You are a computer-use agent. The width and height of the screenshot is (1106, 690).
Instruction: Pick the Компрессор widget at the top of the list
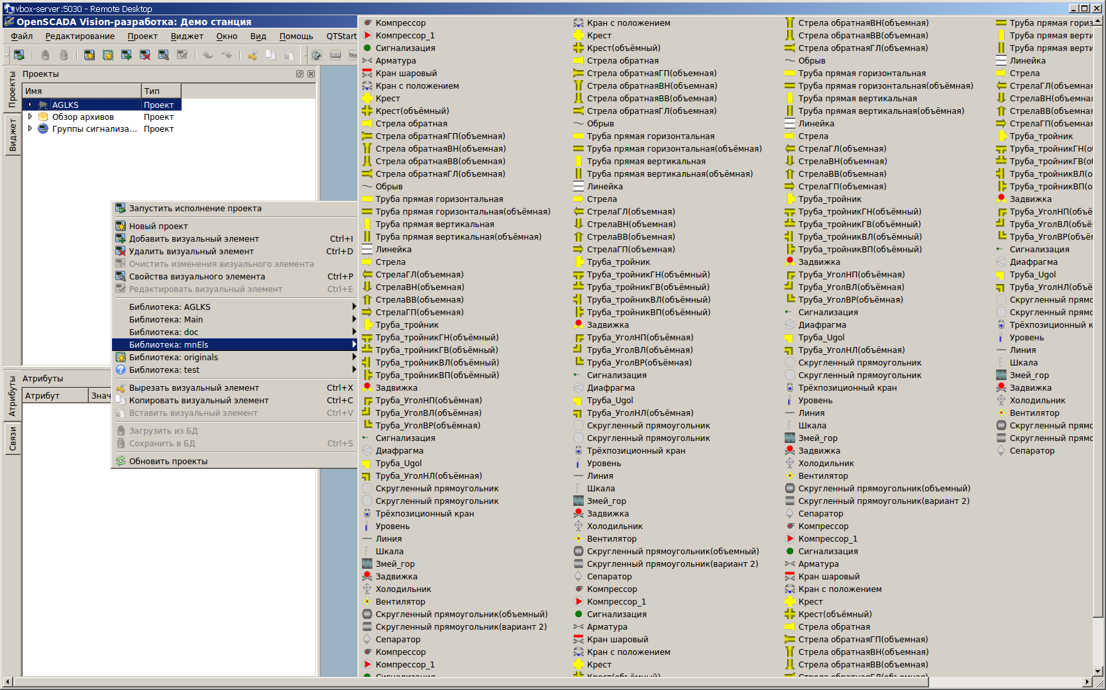coord(400,23)
